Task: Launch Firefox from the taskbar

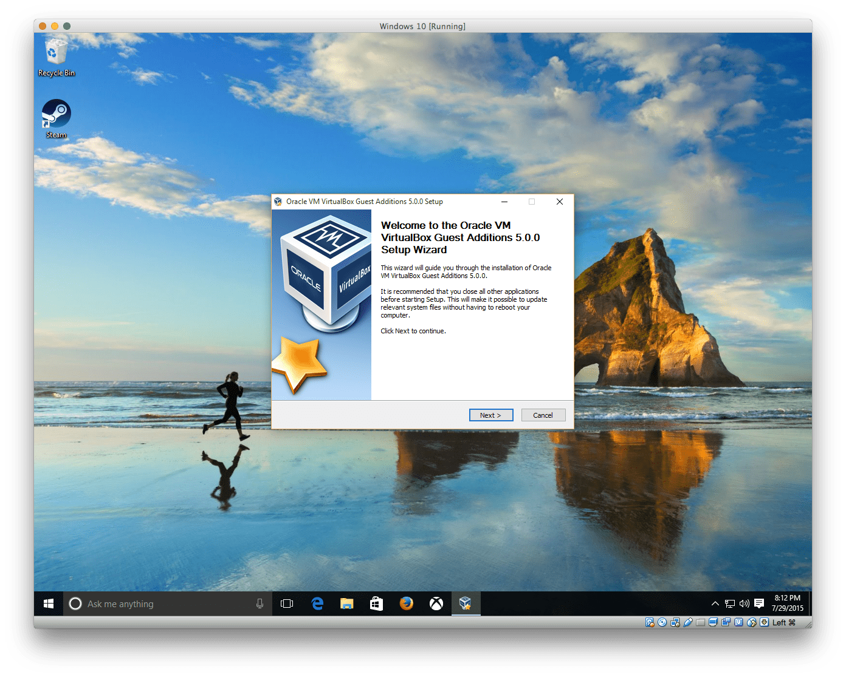Action: pyautogui.click(x=406, y=603)
